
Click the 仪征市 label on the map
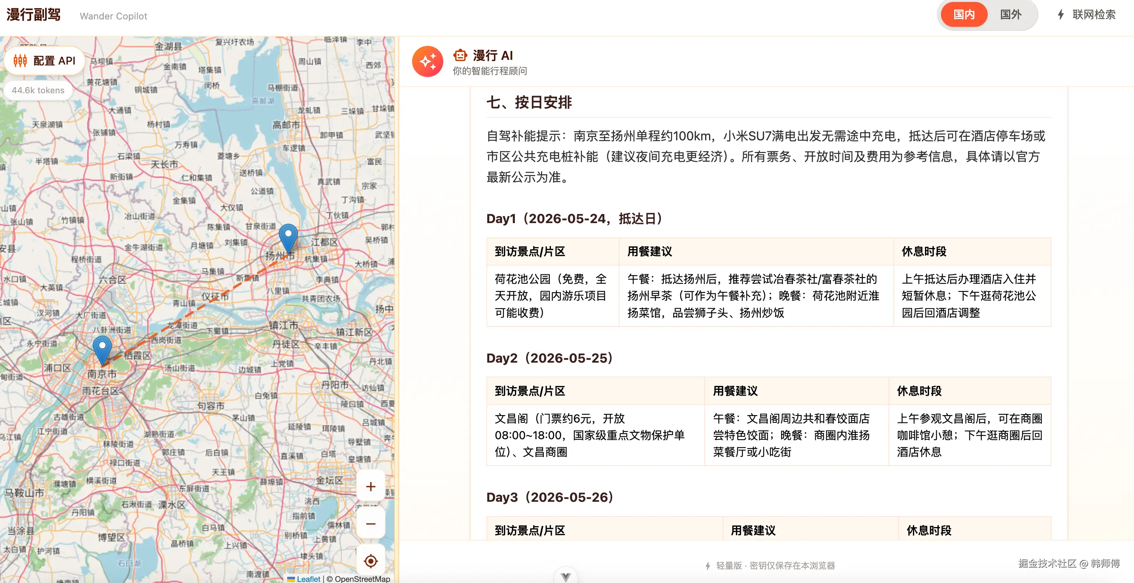[215, 297]
